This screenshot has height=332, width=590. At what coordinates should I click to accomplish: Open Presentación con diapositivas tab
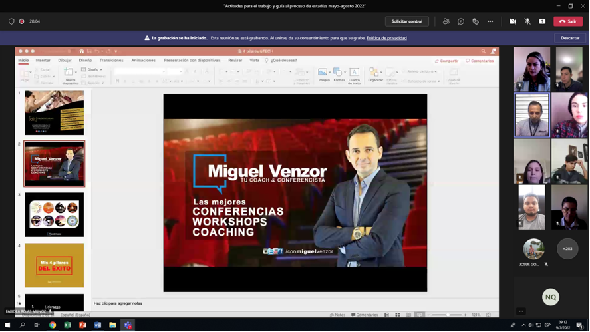(x=192, y=61)
